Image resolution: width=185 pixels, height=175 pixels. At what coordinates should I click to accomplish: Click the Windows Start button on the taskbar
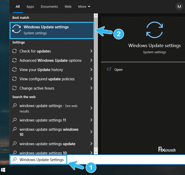point(3,170)
